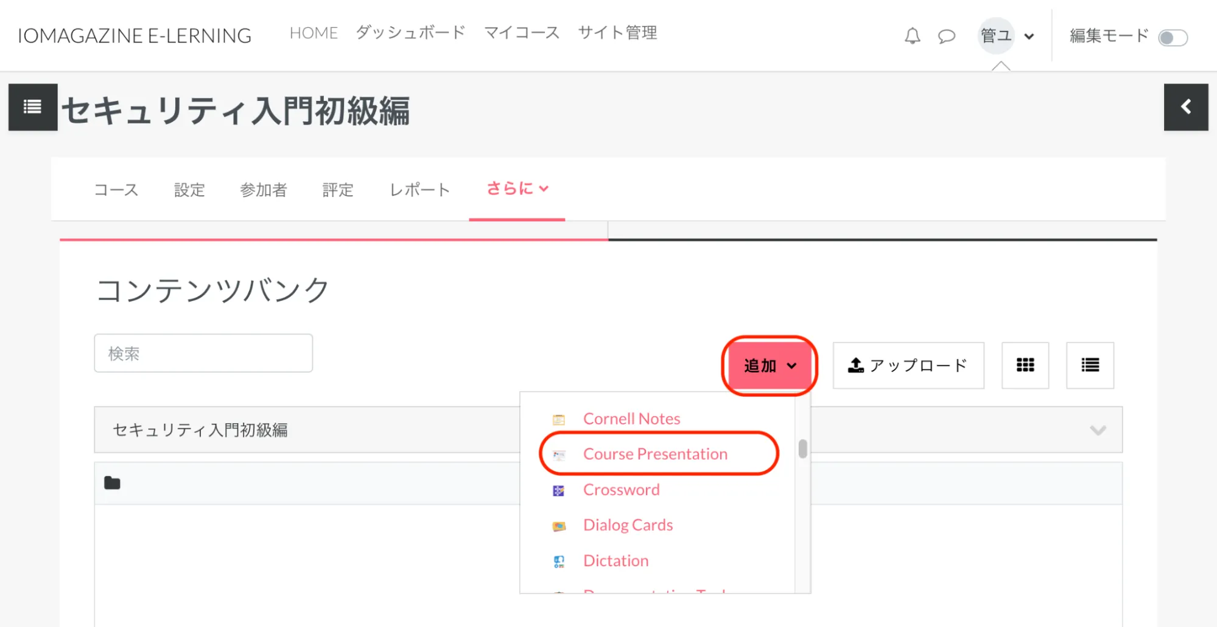Expand the セキュリティ入門初級編 context selector
This screenshot has height=627, width=1217.
tap(1097, 430)
